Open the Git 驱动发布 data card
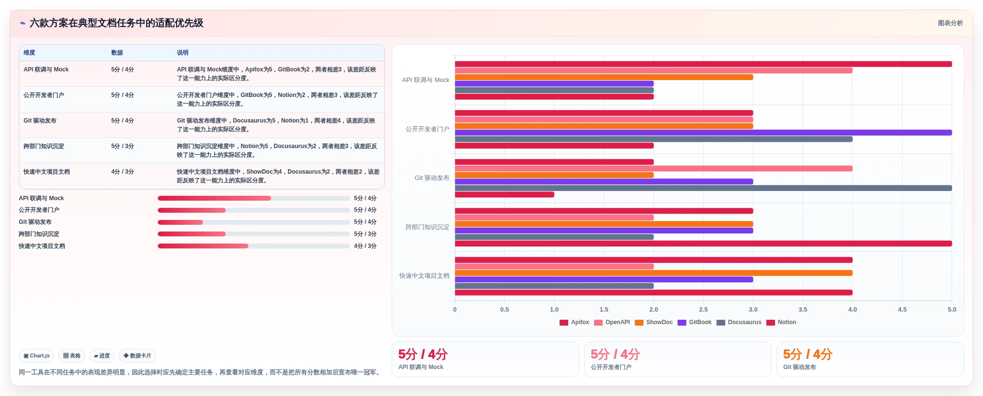The image size is (983, 396). 870,359
